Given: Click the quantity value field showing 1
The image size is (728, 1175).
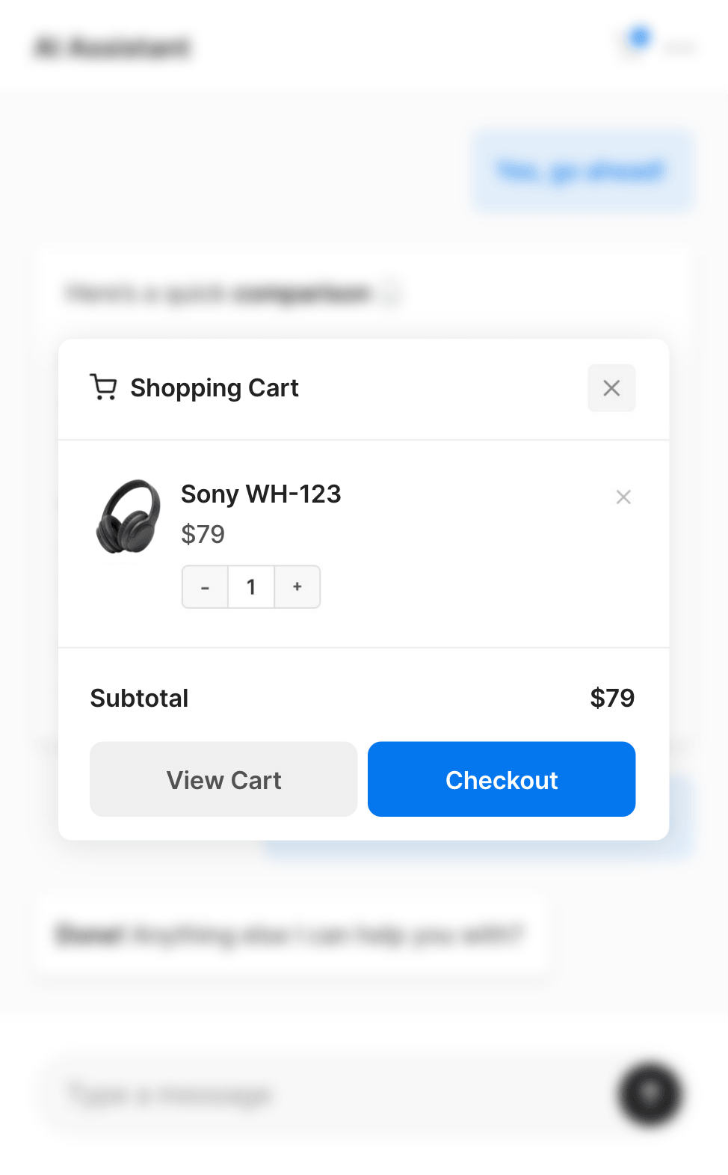Looking at the screenshot, I should [251, 587].
